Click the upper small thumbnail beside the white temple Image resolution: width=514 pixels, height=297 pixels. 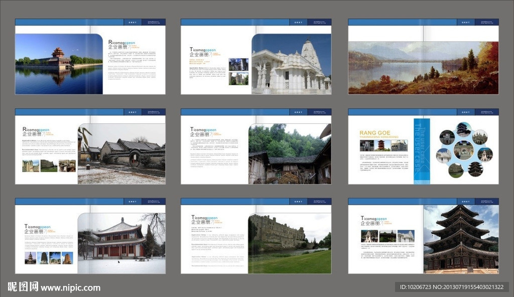(238, 64)
